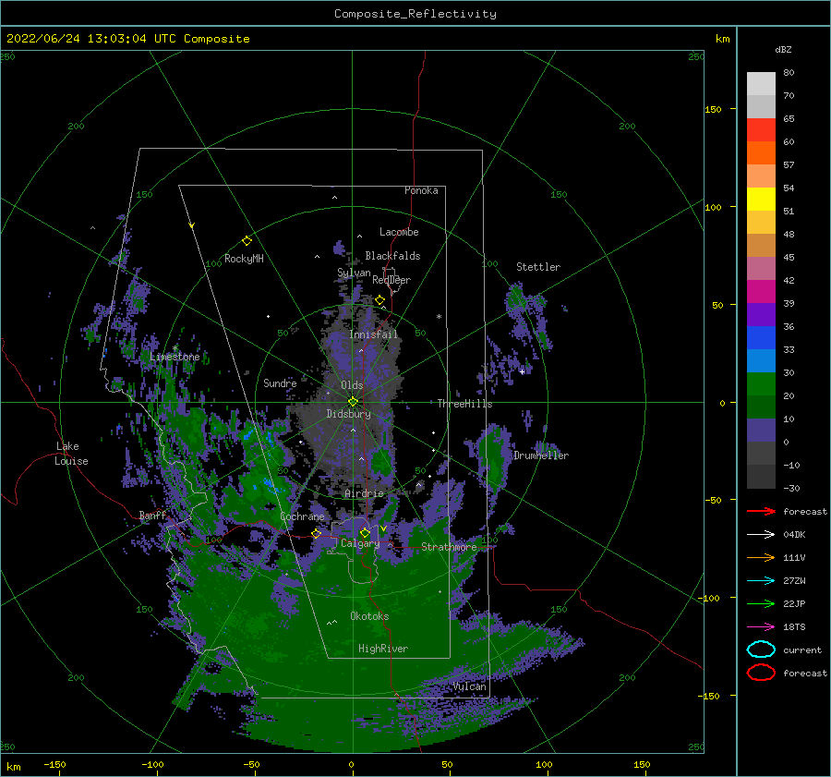This screenshot has width=831, height=777.
Task: Click the cyan current ellipse icon
Action: point(761,650)
